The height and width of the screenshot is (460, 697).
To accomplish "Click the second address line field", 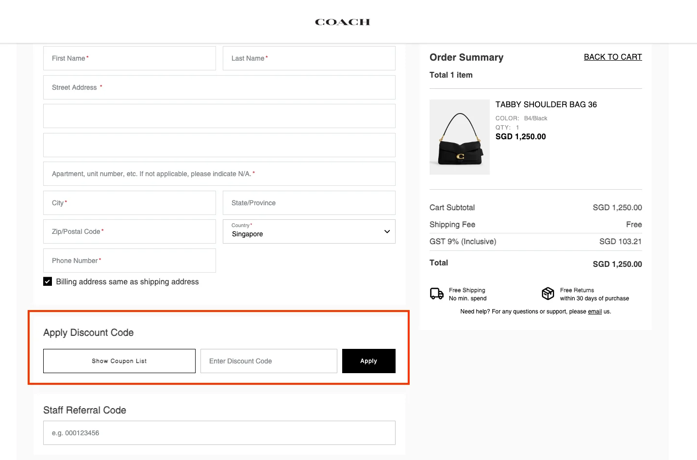I will [219, 116].
